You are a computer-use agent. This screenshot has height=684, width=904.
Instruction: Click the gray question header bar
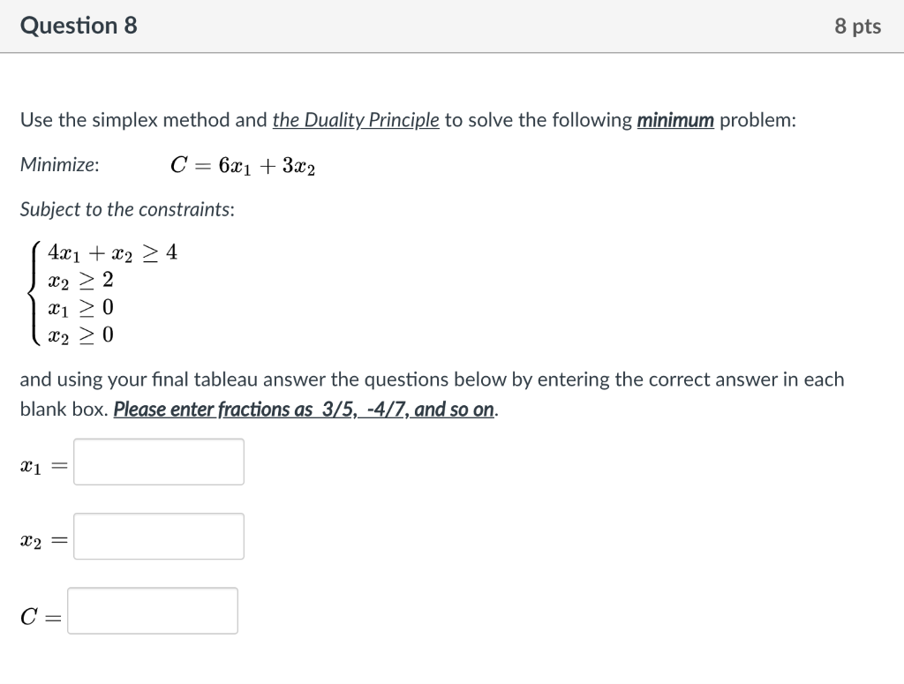(x=452, y=26)
